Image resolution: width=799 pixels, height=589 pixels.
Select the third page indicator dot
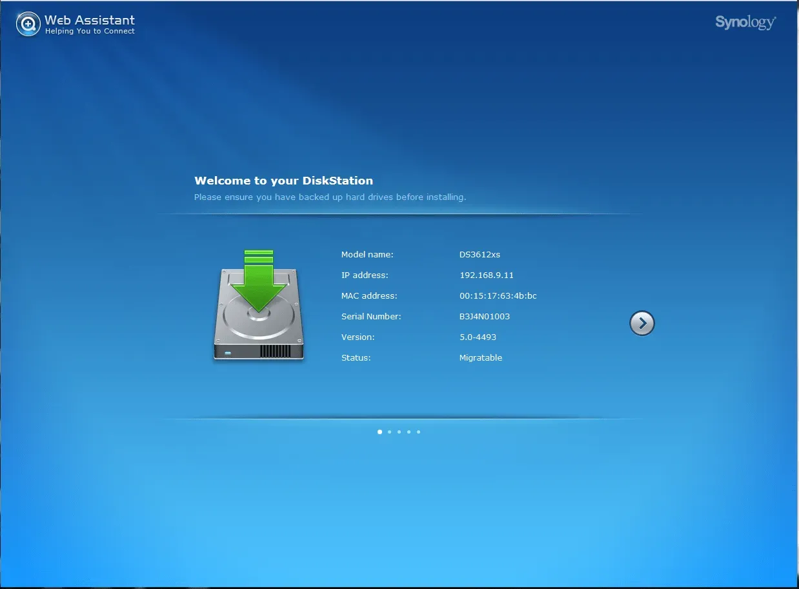click(399, 432)
